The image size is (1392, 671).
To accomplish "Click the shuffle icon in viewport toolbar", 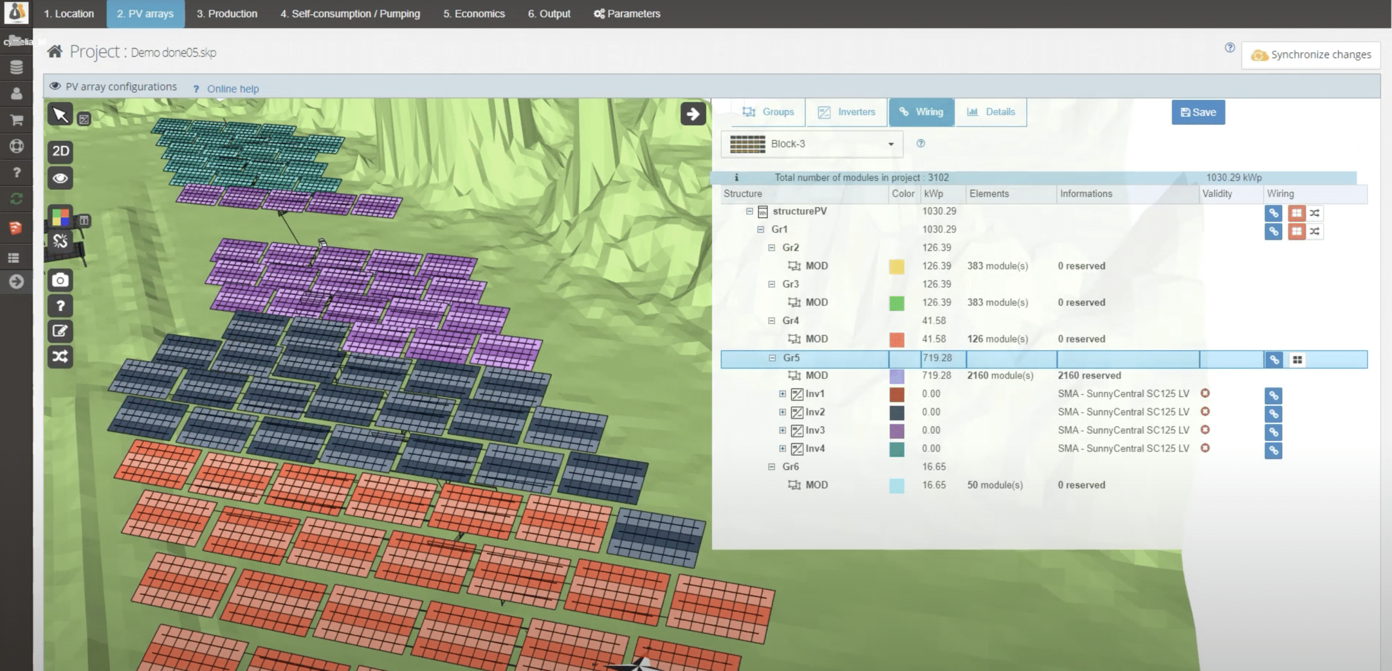I will coord(60,356).
